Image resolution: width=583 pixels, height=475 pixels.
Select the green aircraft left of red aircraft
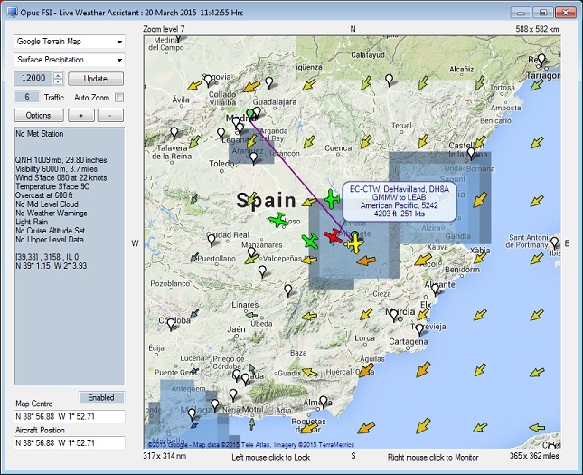pyautogui.click(x=310, y=242)
